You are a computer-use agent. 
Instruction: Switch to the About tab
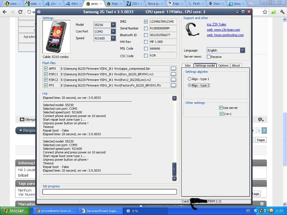coord(236,66)
